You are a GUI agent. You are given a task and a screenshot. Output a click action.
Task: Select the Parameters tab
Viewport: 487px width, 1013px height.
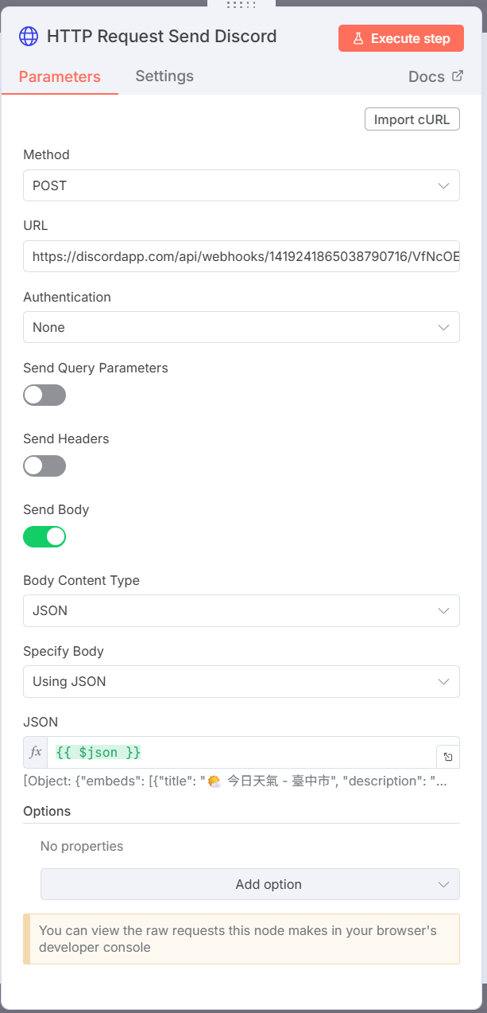(x=60, y=77)
